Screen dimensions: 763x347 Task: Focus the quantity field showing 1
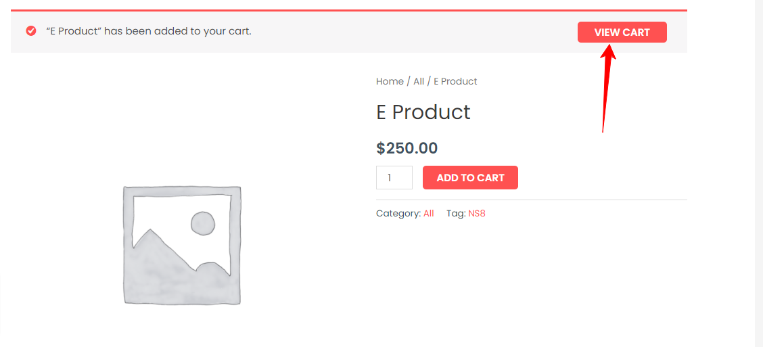[394, 178]
